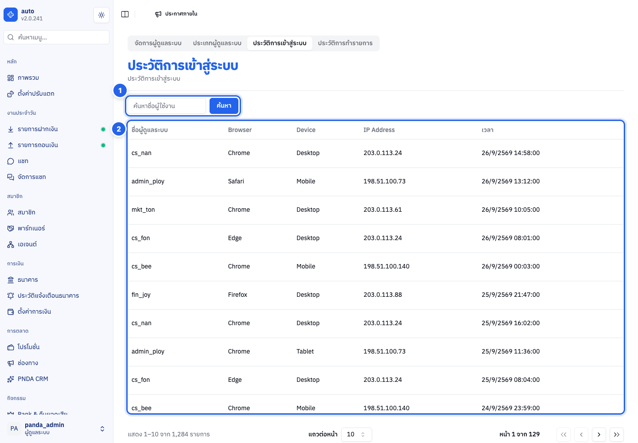Click the mkt_ton username cell

143,210
